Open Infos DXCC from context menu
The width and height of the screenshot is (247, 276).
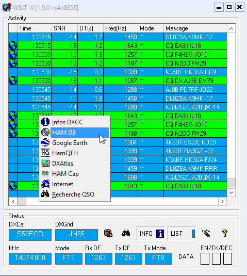pyautogui.click(x=75, y=122)
